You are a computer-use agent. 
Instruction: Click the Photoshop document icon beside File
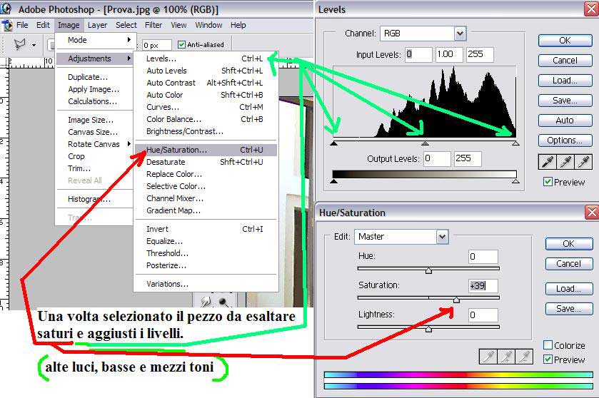pos(7,25)
